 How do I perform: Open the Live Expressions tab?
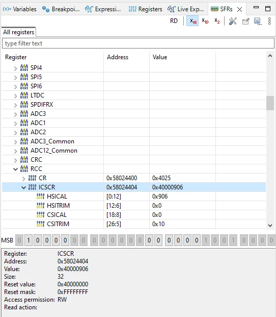coord(186,9)
